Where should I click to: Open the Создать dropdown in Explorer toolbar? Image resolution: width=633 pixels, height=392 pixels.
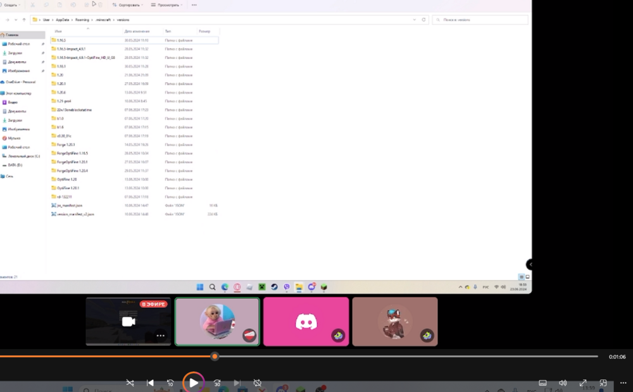pos(12,5)
